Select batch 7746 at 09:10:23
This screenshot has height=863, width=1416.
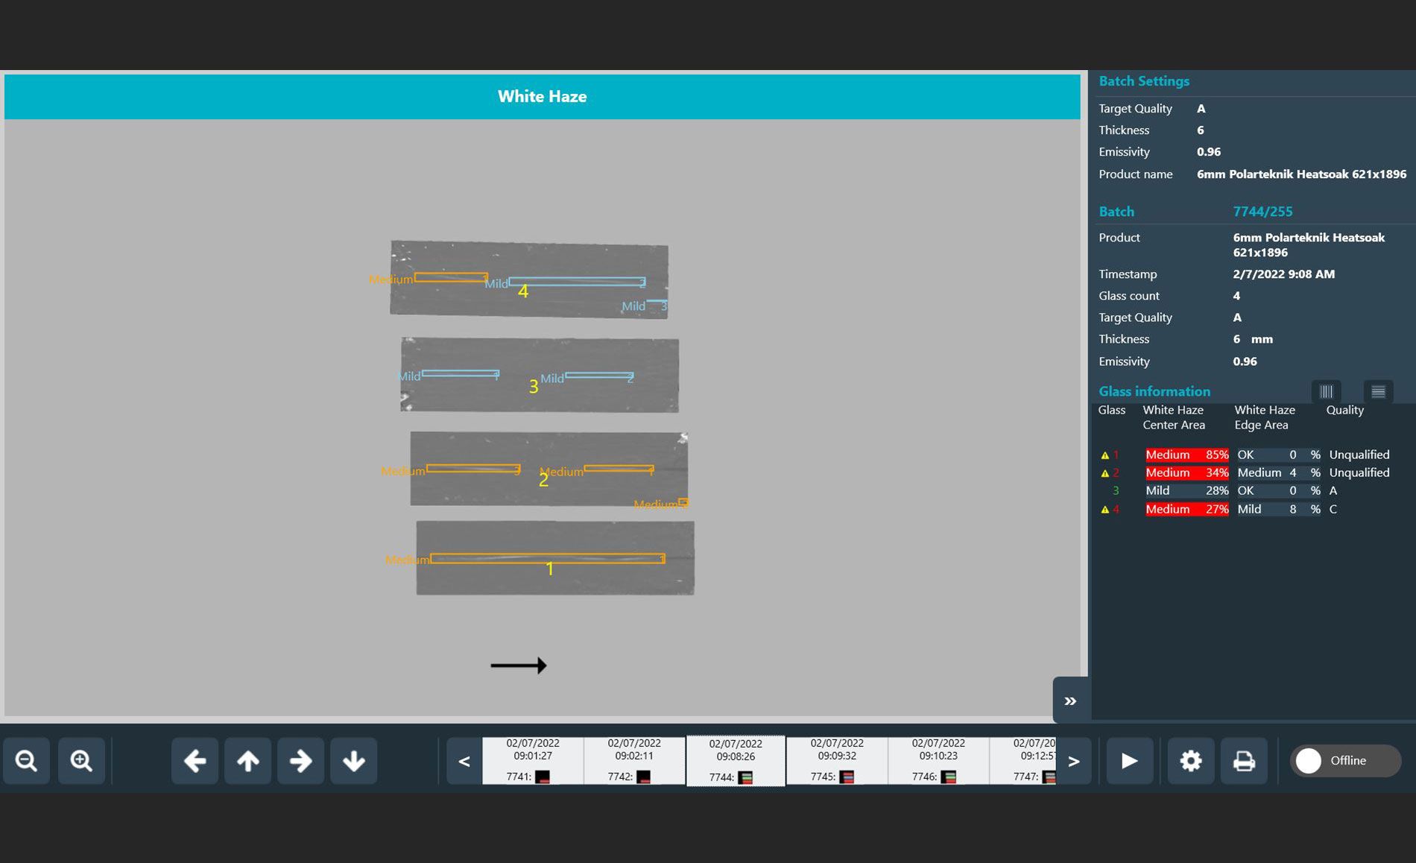click(x=938, y=761)
